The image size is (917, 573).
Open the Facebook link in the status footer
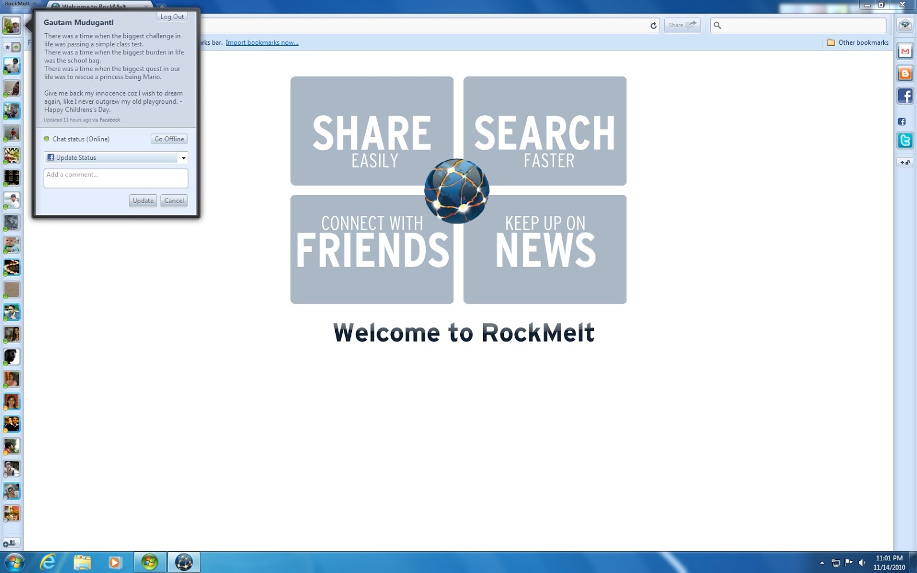(x=110, y=120)
